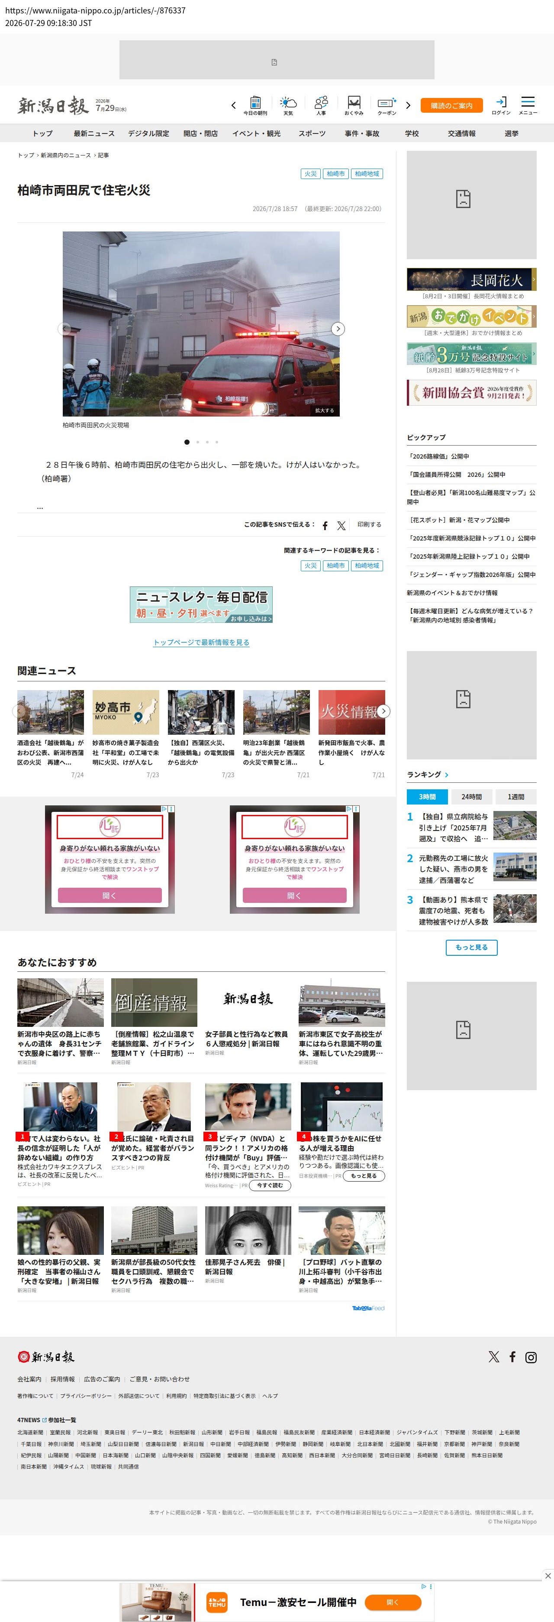Share article on Facebook icon
The height and width of the screenshot is (1622, 554).
325,525
